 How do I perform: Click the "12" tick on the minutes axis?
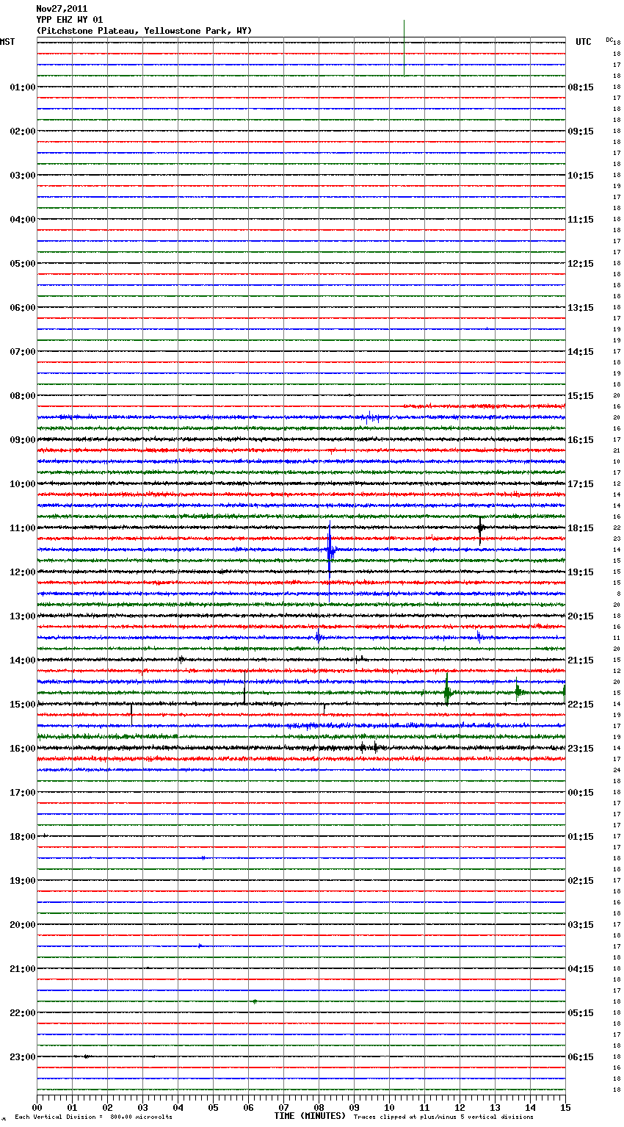coord(460,1107)
